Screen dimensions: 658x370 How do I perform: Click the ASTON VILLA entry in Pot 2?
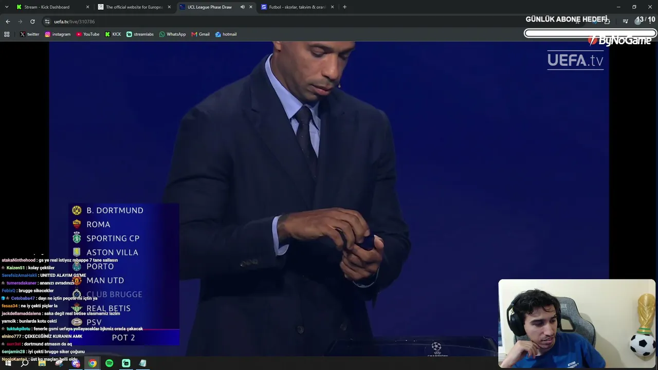(x=112, y=252)
